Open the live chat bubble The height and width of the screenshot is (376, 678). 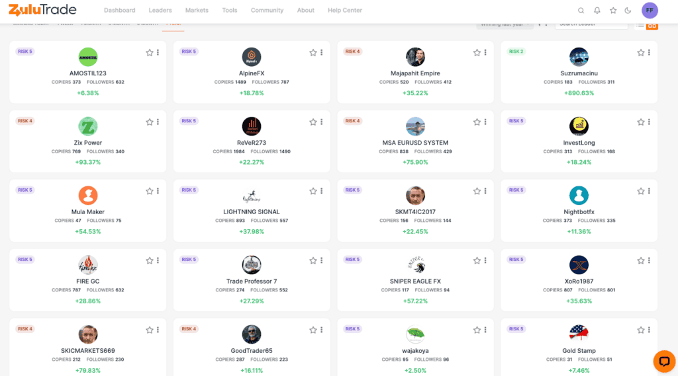pyautogui.click(x=664, y=361)
